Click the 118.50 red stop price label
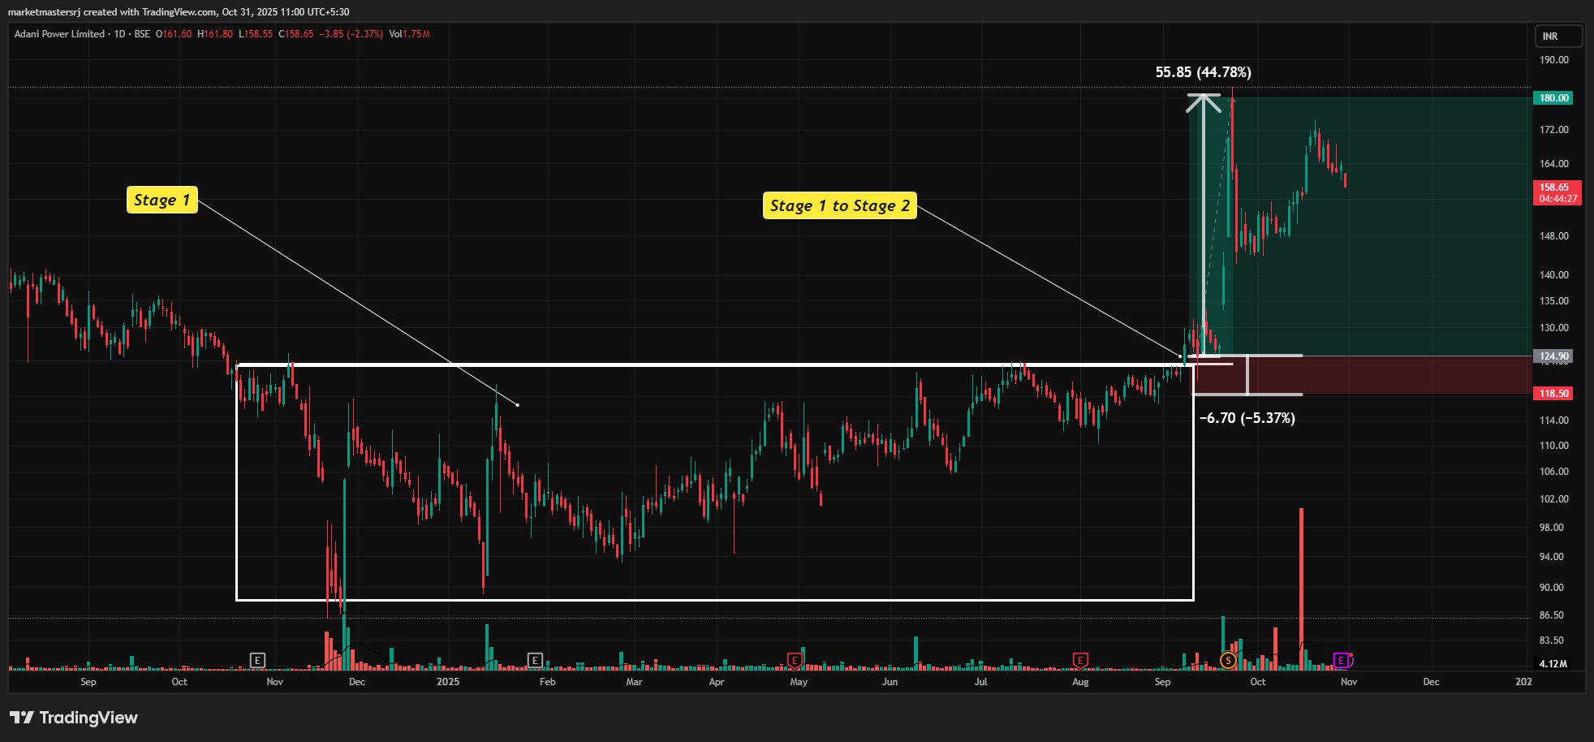This screenshot has width=1594, height=742. tap(1553, 394)
